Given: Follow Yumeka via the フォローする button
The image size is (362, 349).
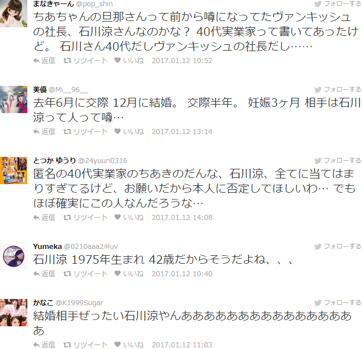Looking at the screenshot, I should tap(338, 247).
